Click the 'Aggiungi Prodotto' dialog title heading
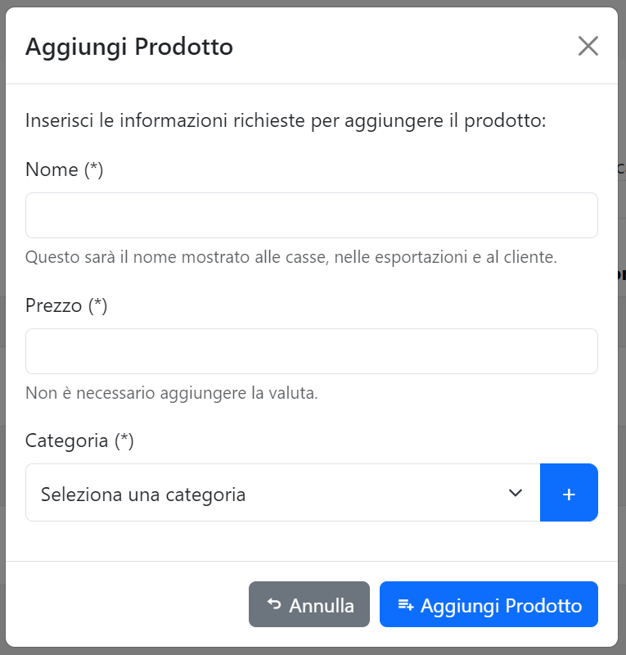Screen dimensions: 626x655 pyautogui.click(x=129, y=47)
